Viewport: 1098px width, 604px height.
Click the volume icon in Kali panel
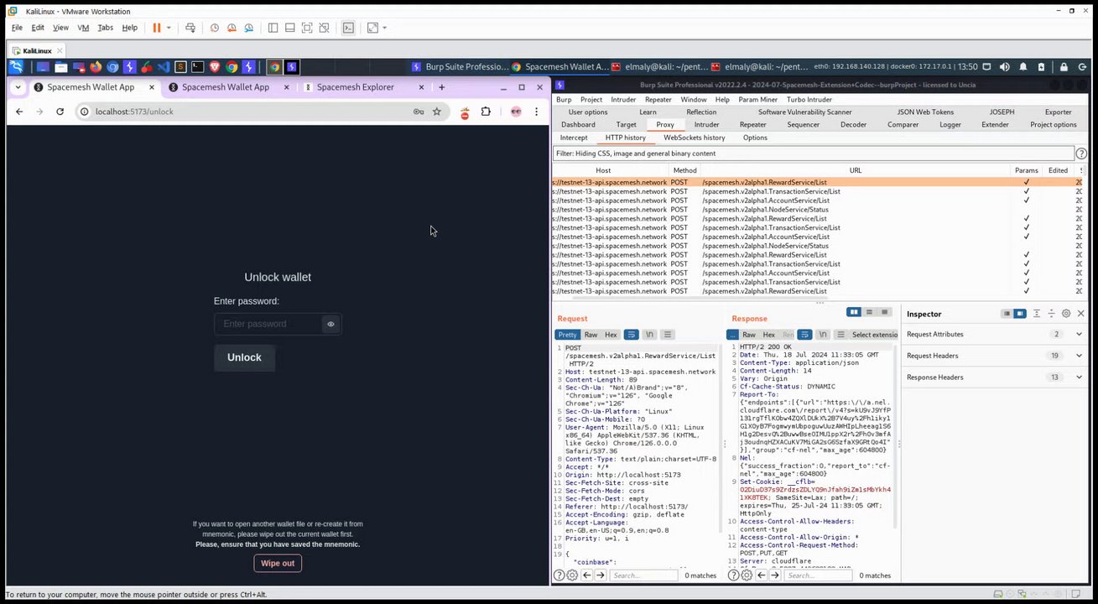(x=1005, y=67)
